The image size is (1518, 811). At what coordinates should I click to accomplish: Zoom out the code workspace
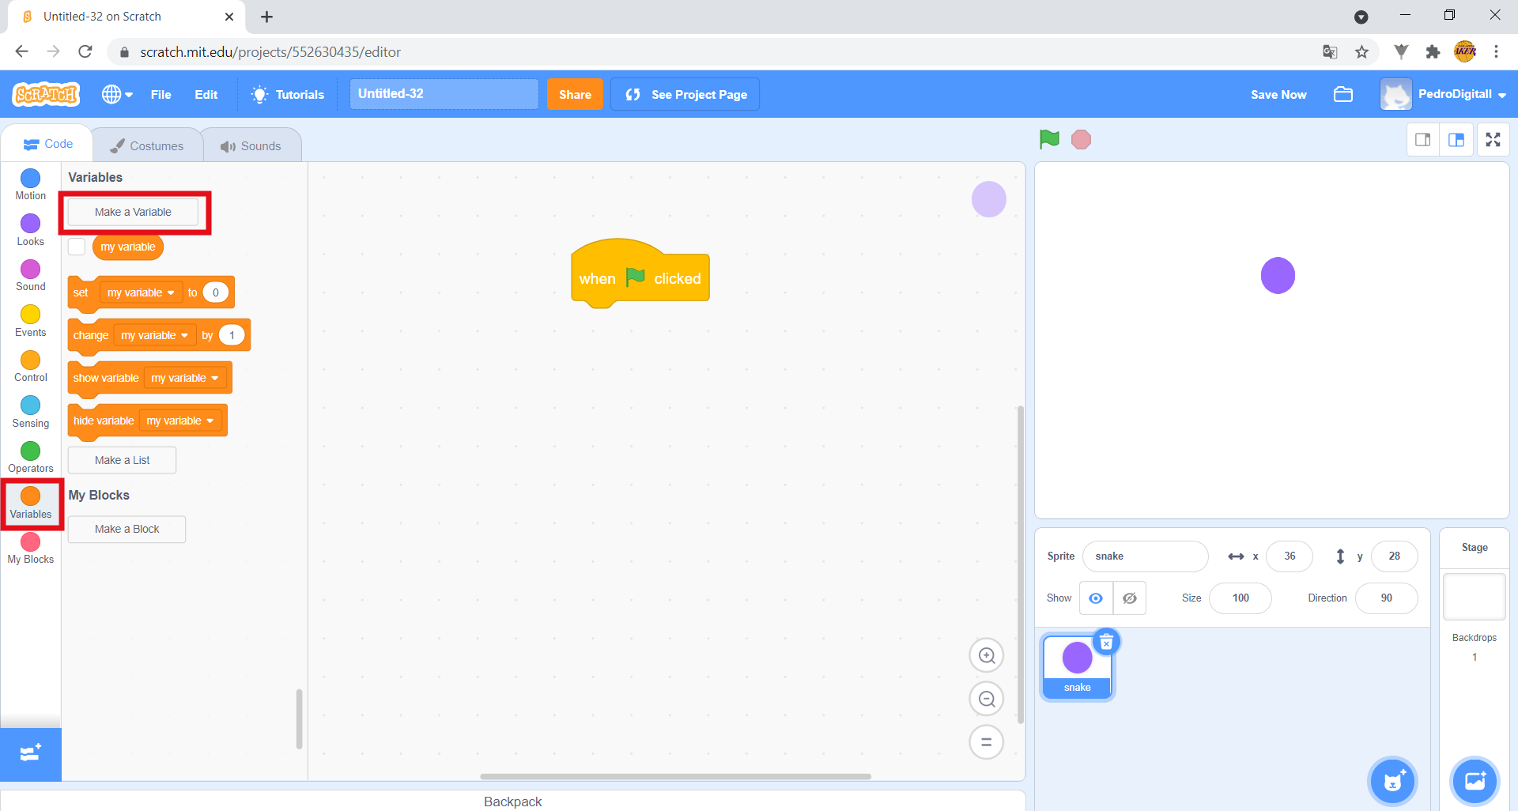pyautogui.click(x=987, y=699)
